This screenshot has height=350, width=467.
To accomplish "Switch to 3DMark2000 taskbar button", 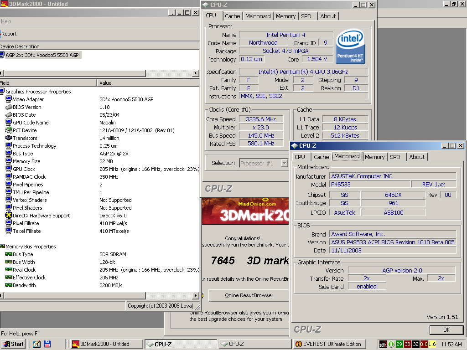I will tap(106, 344).
